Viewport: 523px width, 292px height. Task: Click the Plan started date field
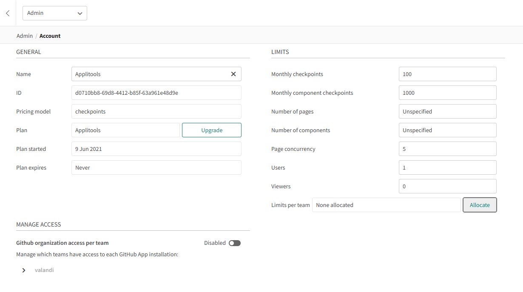156,149
